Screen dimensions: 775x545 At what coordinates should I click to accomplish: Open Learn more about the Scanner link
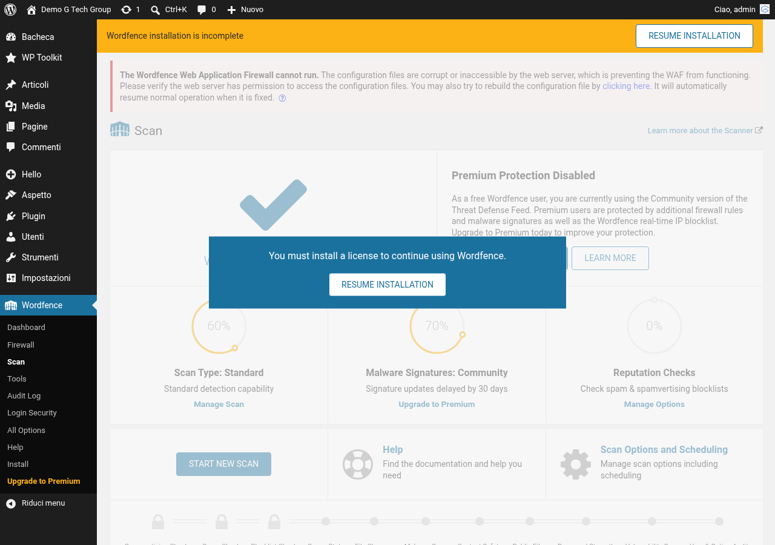click(x=705, y=130)
